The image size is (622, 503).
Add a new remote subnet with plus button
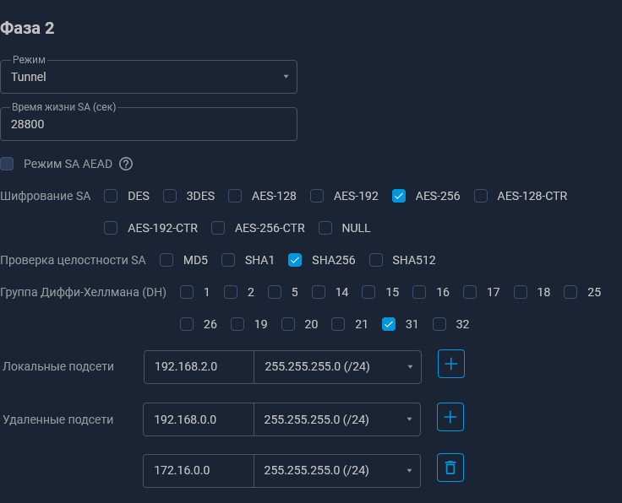[x=450, y=416]
